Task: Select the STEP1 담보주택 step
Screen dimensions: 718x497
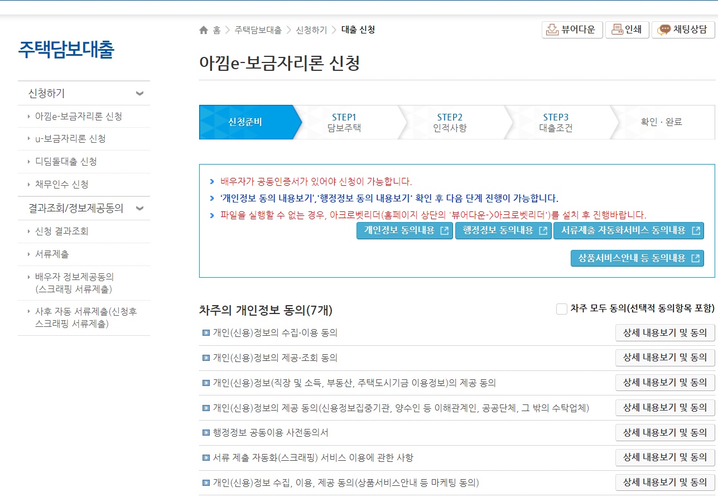Action: point(344,122)
